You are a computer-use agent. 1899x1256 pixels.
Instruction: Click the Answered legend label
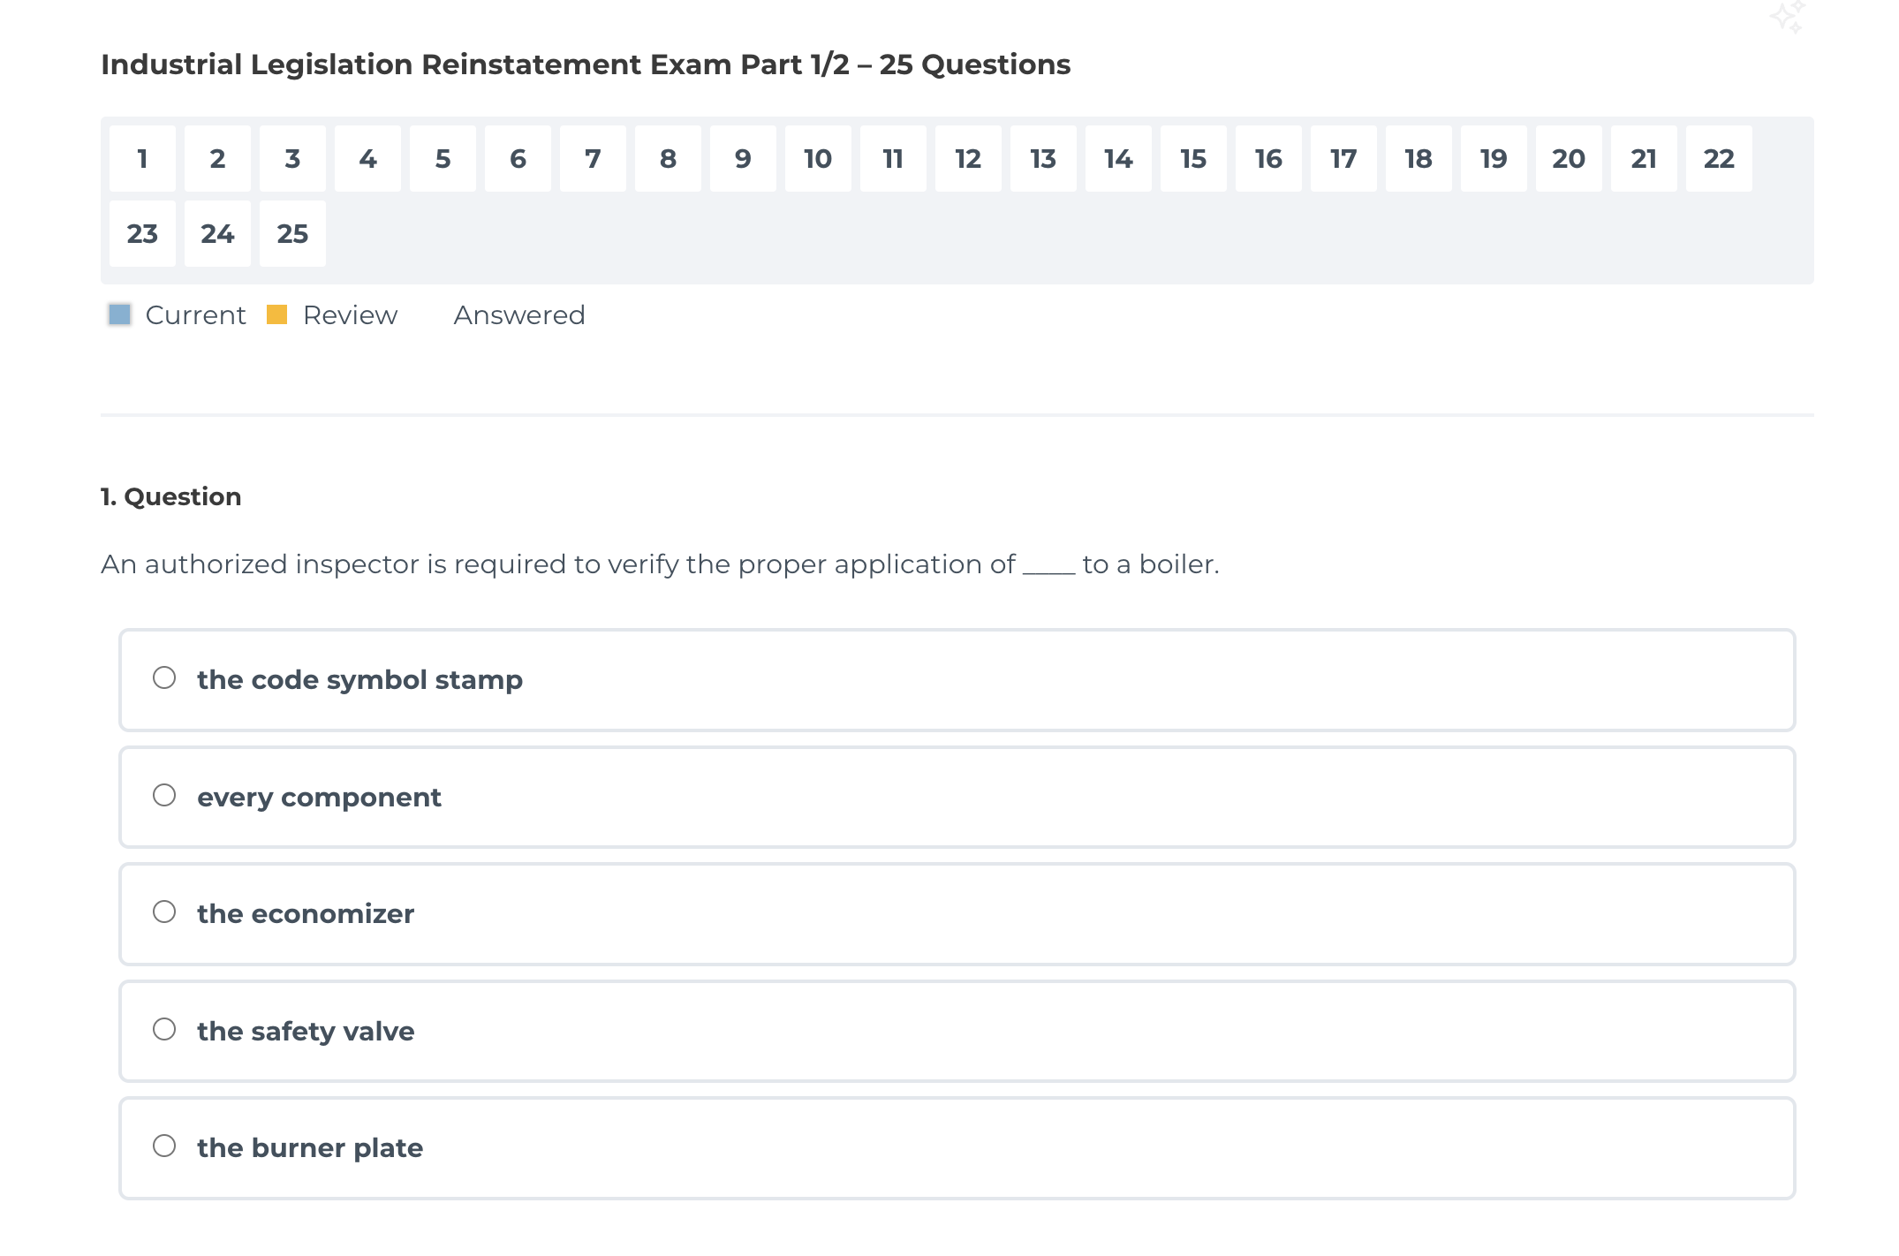coord(518,315)
